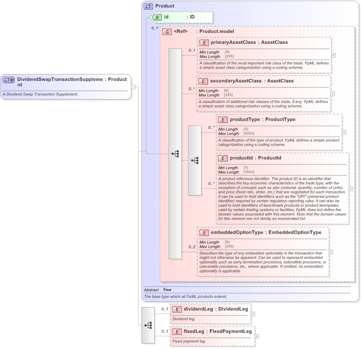Click the A attribute icon beside id
The width and height of the screenshot is (361, 349).
pos(157,18)
